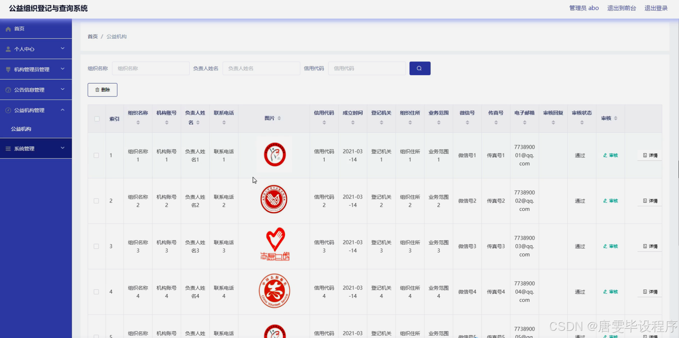Check the checkbox for row 4
679x338 pixels.
coord(96,292)
